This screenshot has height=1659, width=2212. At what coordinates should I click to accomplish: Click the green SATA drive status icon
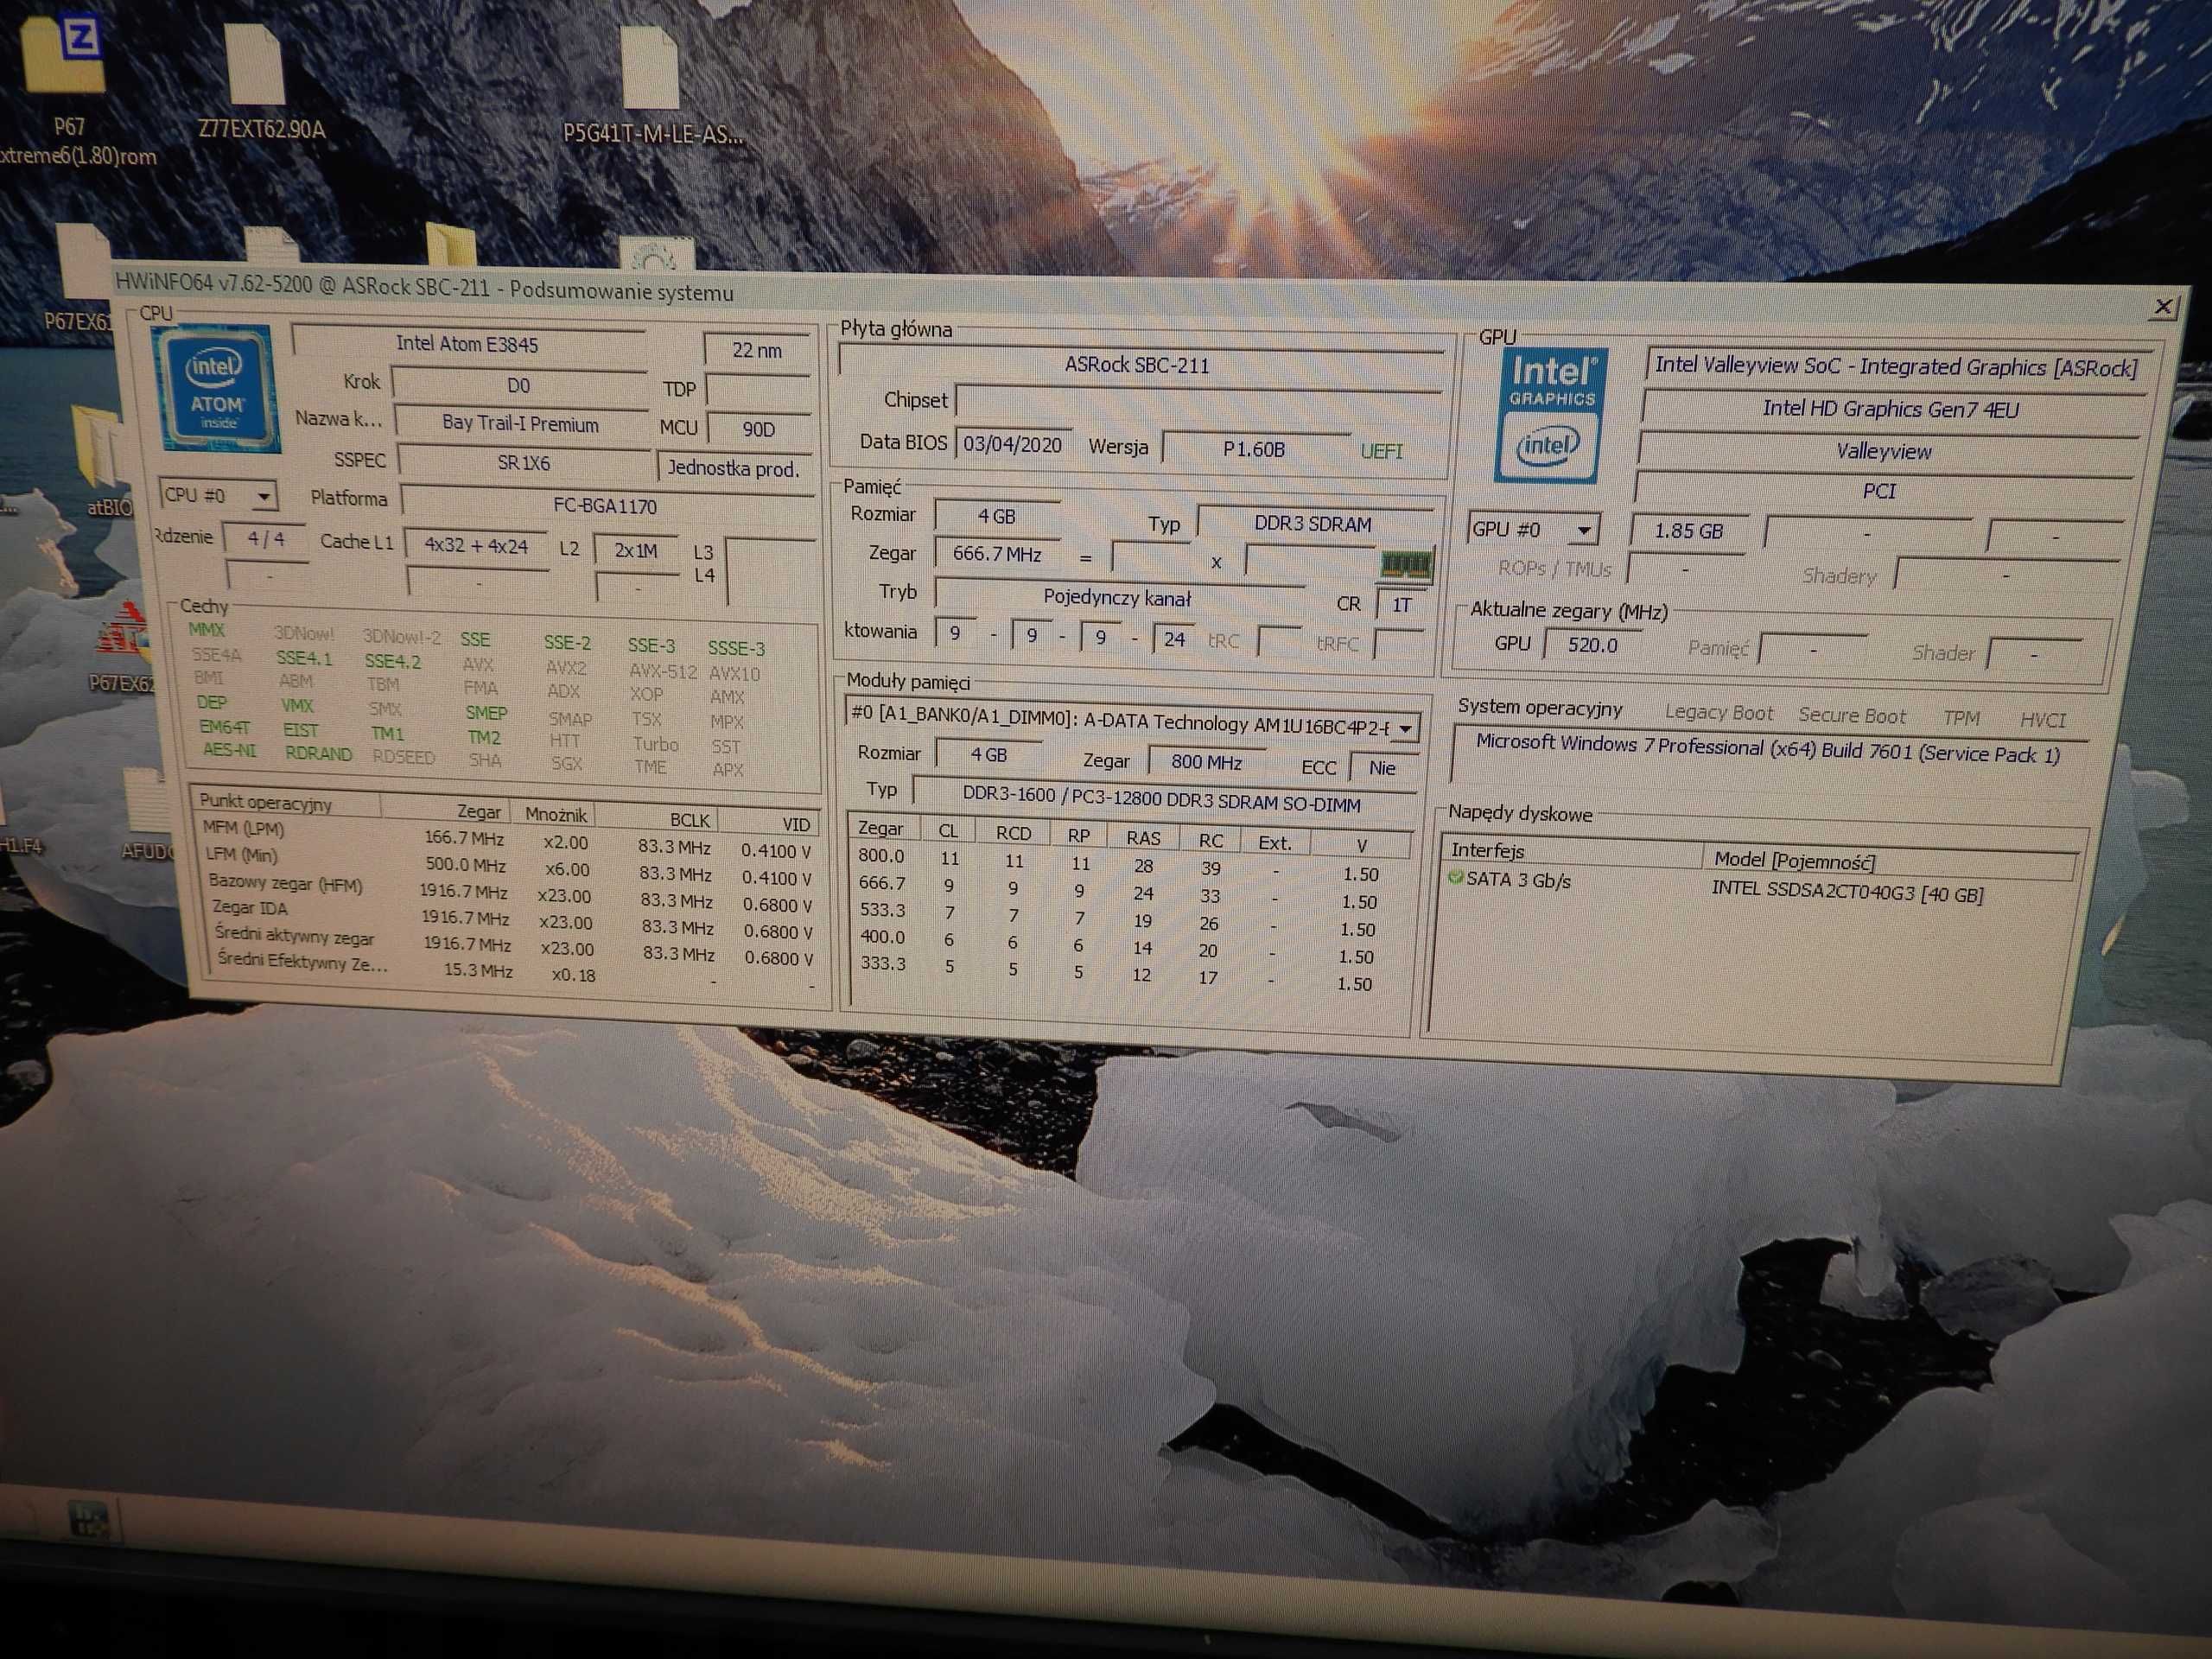tap(1455, 877)
